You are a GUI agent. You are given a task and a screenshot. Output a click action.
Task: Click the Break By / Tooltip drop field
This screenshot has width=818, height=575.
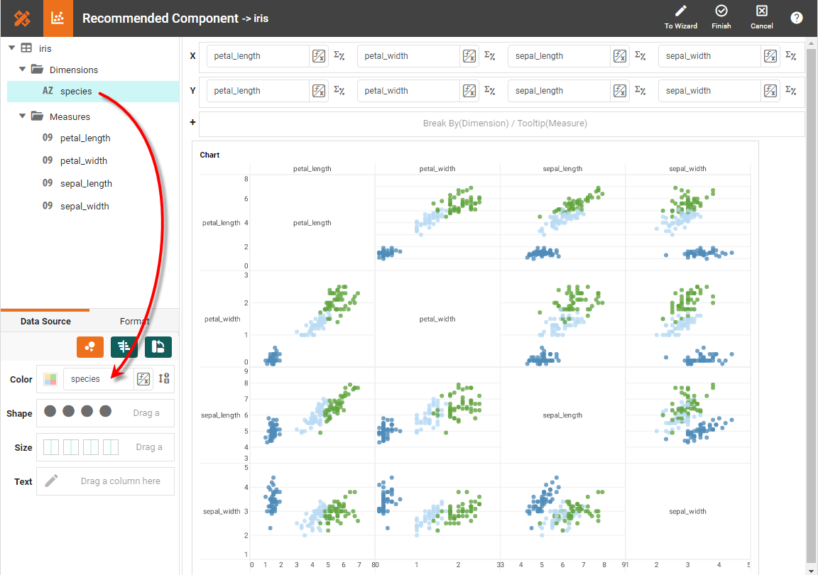pos(504,124)
